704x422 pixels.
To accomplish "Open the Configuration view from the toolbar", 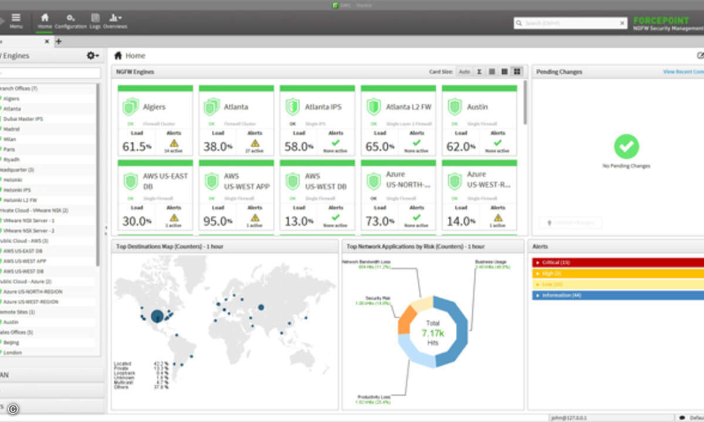I will [x=70, y=21].
